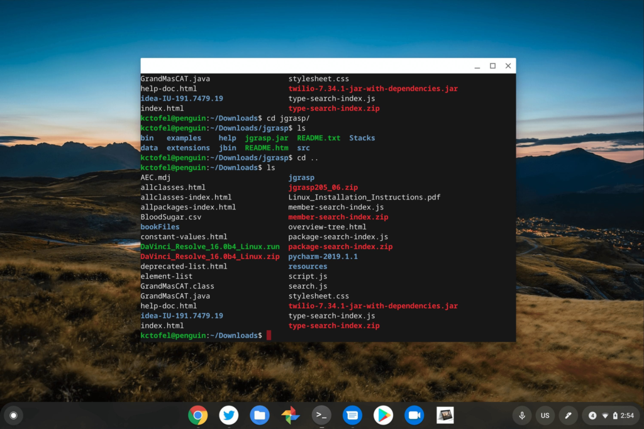Click the Wi-Fi status icon
Viewport: 644px width, 429px height.
pyautogui.click(x=605, y=415)
